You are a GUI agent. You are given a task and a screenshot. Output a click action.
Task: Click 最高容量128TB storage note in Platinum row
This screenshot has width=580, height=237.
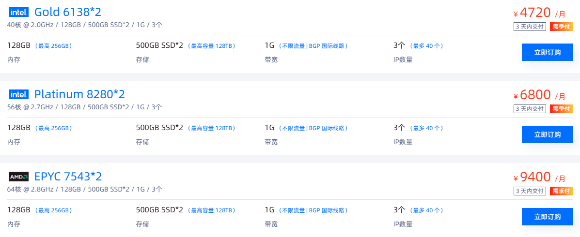point(211,129)
